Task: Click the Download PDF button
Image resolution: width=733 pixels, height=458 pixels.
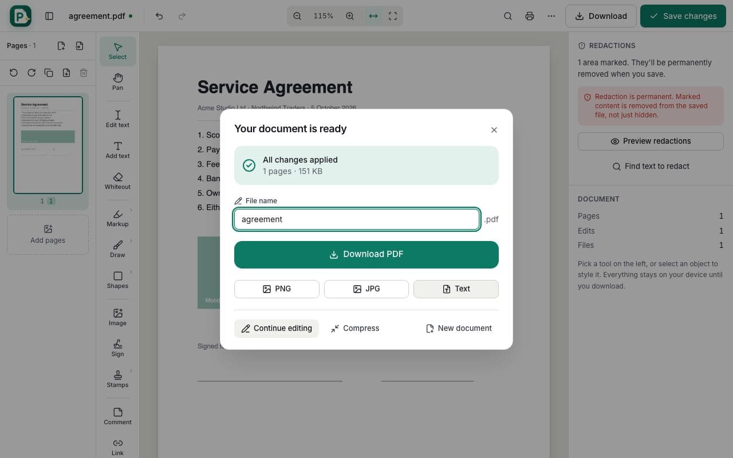Action: click(x=366, y=255)
